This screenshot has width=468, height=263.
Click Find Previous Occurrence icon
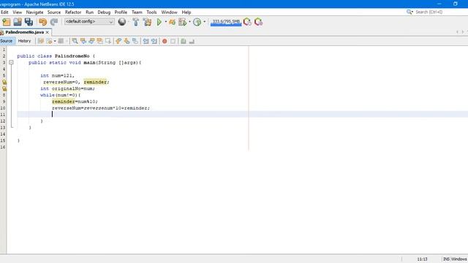click(83, 41)
